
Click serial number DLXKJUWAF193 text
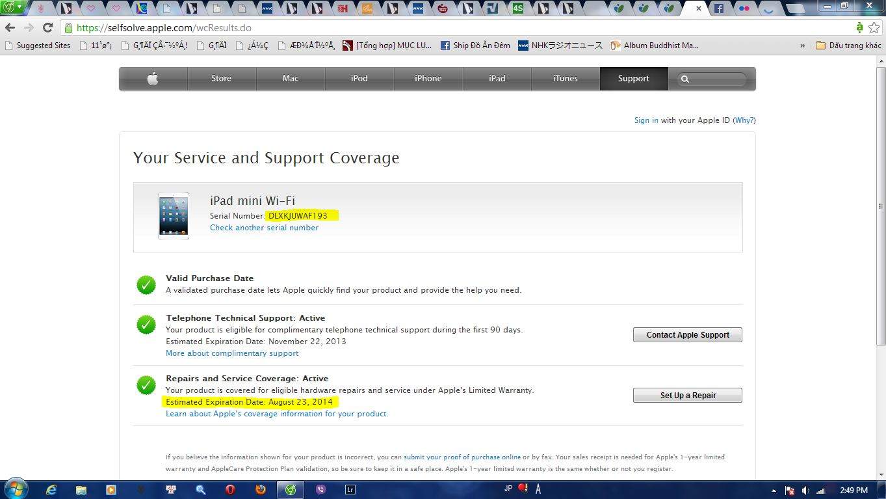(298, 216)
